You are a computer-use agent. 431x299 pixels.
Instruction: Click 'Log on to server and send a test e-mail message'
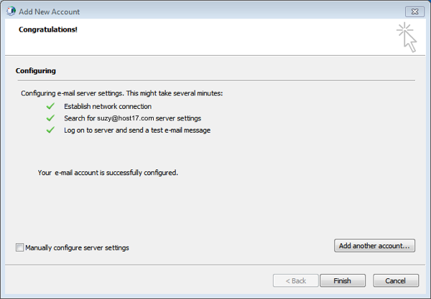point(137,130)
